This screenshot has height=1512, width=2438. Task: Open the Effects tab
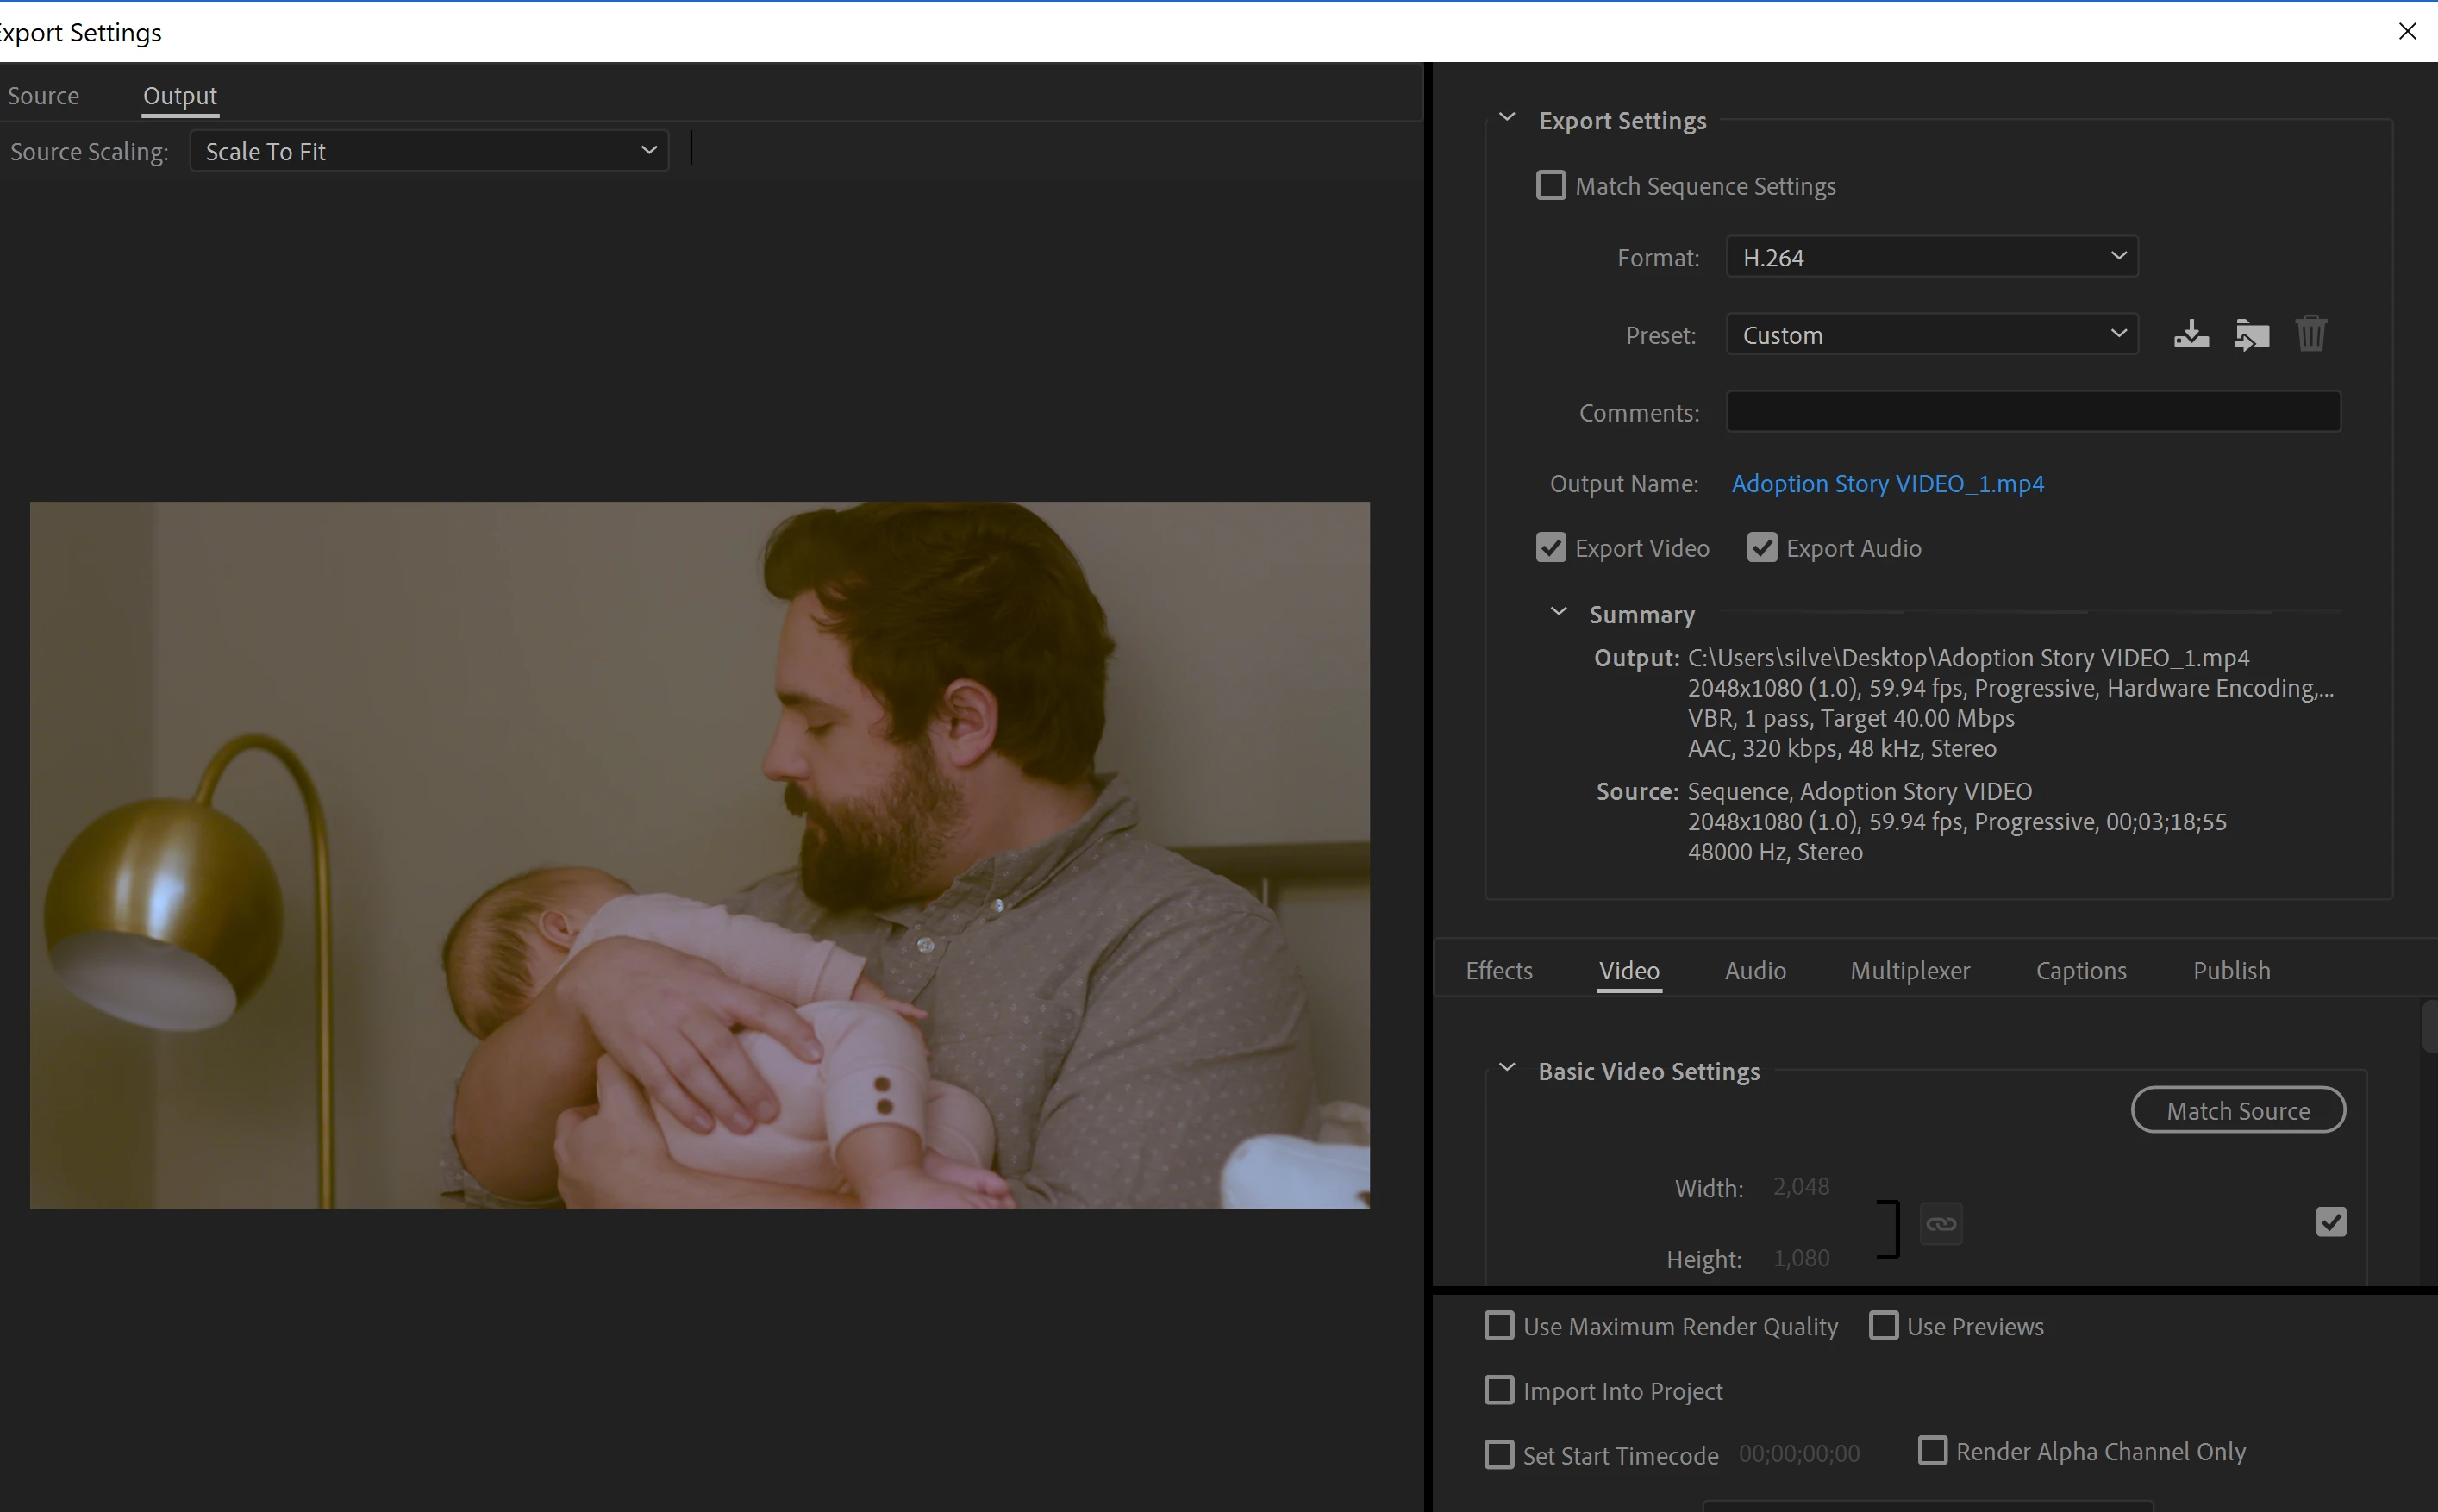tap(1498, 970)
